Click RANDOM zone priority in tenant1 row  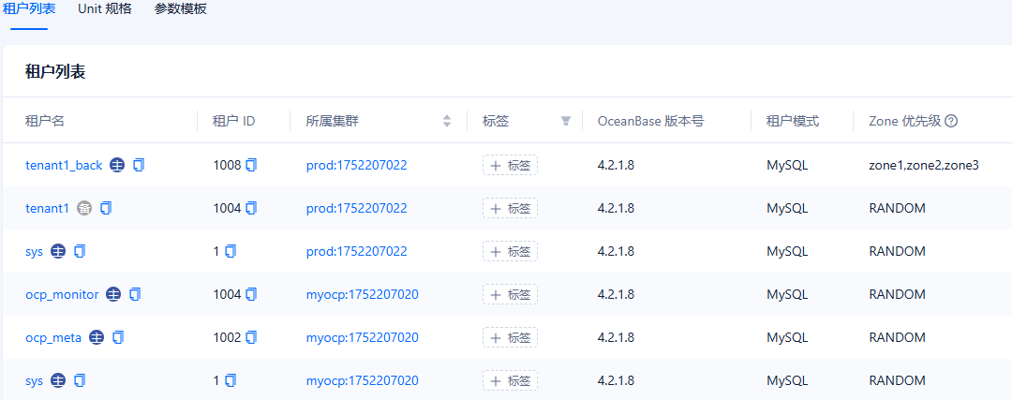(897, 208)
